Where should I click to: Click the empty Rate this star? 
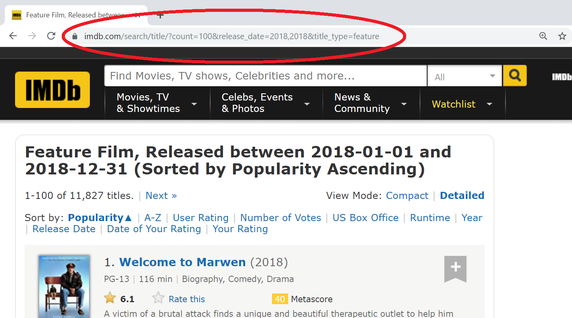158,298
